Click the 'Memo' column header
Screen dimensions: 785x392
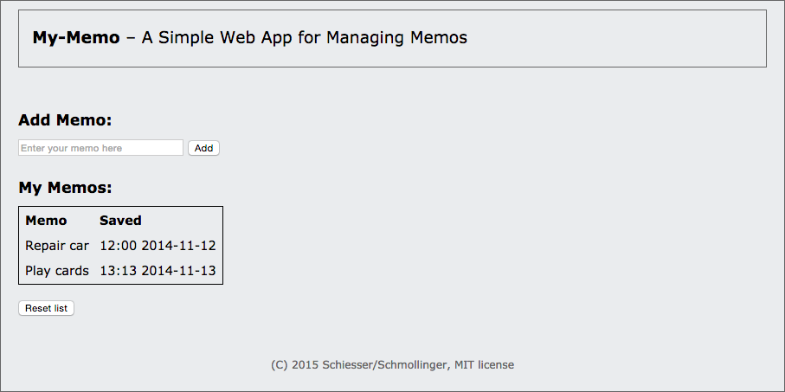(46, 221)
